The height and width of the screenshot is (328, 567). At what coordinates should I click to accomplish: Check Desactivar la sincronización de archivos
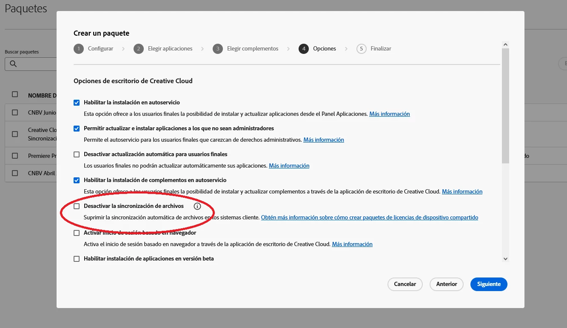click(x=77, y=206)
